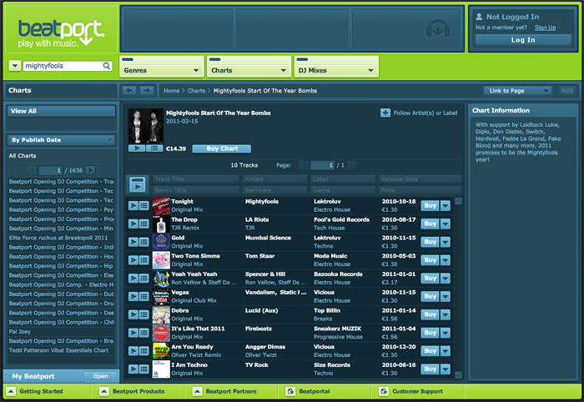Screen dimensions: 584x402
Task: Queue The Drop track
Action: 144,224
